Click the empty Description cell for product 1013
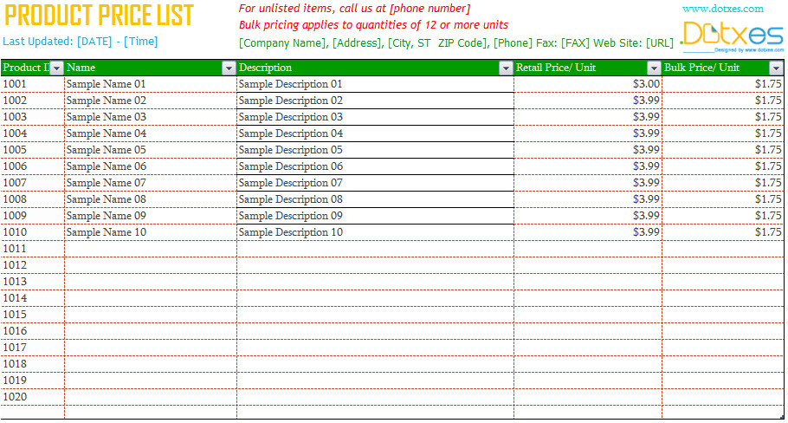Image resolution: width=788 pixels, height=423 pixels. tap(375, 282)
